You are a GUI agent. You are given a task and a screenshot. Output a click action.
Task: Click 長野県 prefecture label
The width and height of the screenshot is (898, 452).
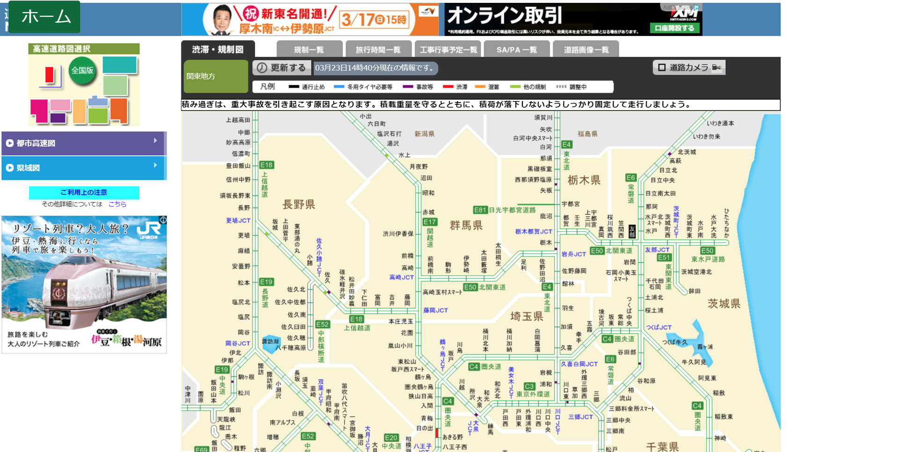298,204
